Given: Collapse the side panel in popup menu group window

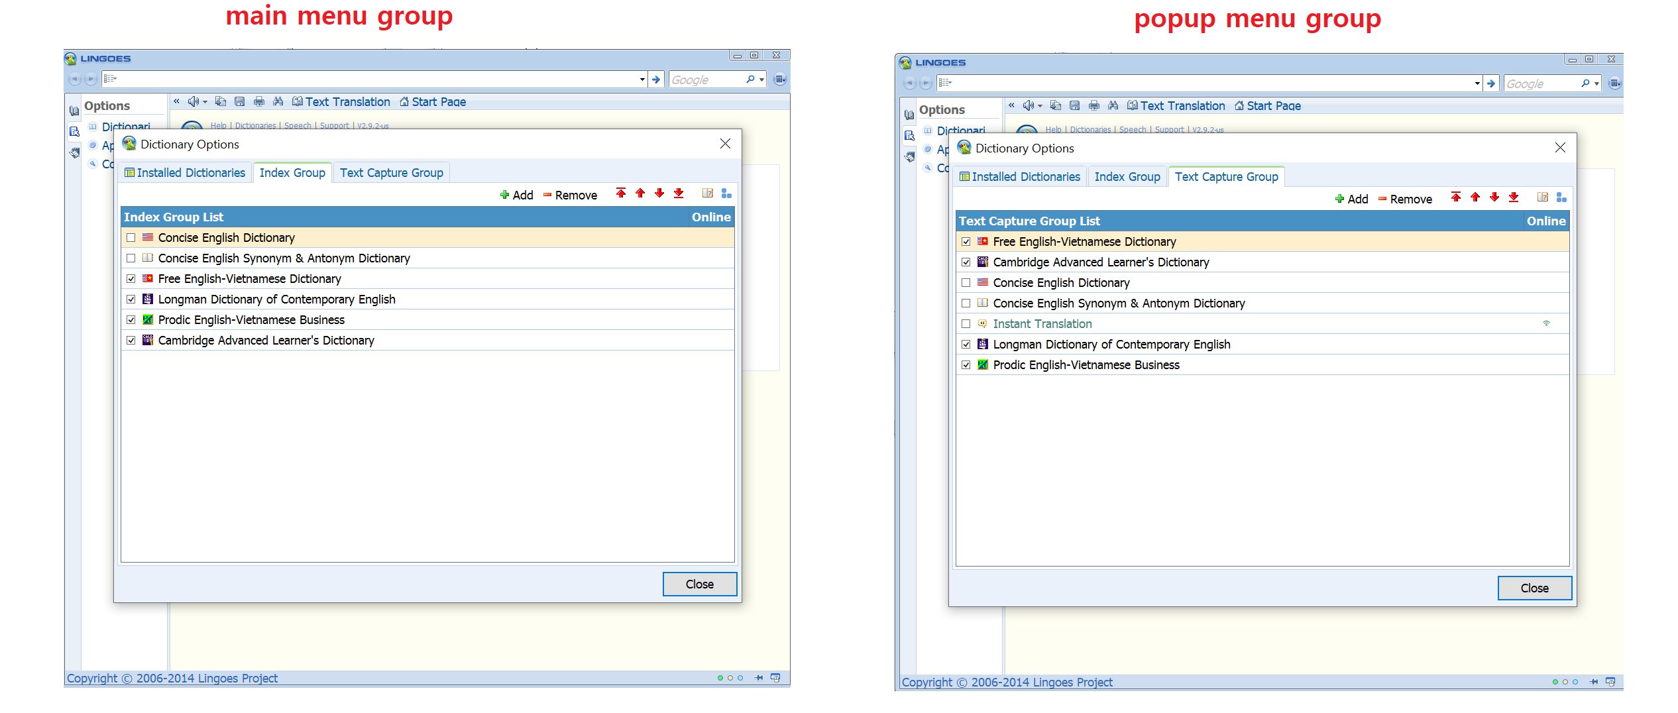Looking at the screenshot, I should click(x=1011, y=105).
